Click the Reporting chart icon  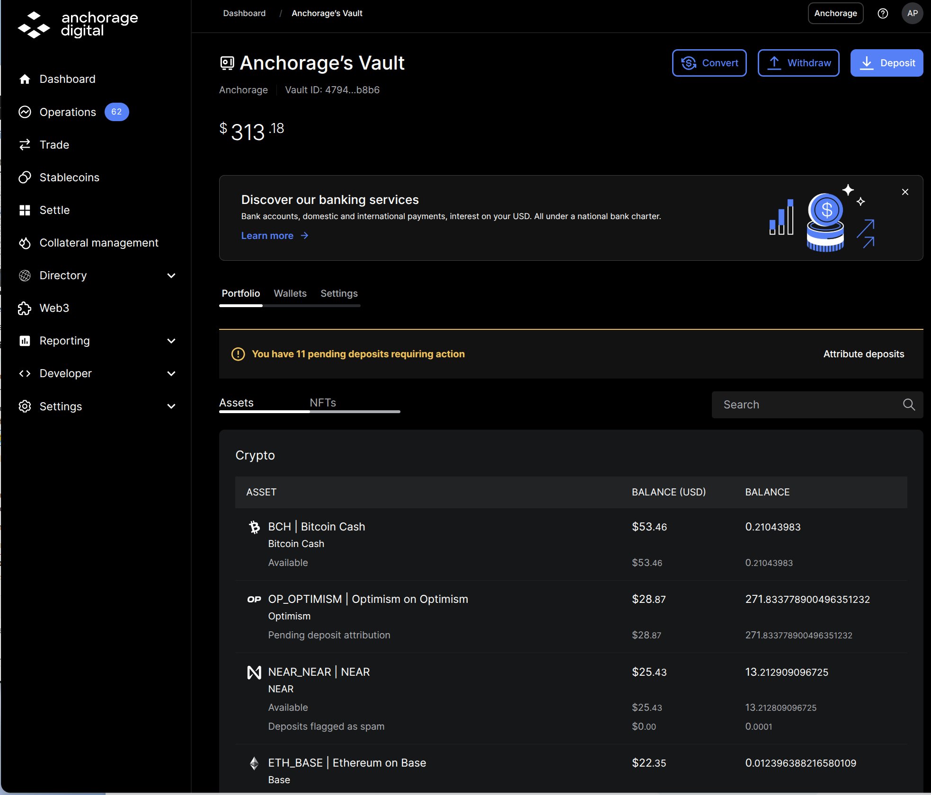[x=25, y=341]
